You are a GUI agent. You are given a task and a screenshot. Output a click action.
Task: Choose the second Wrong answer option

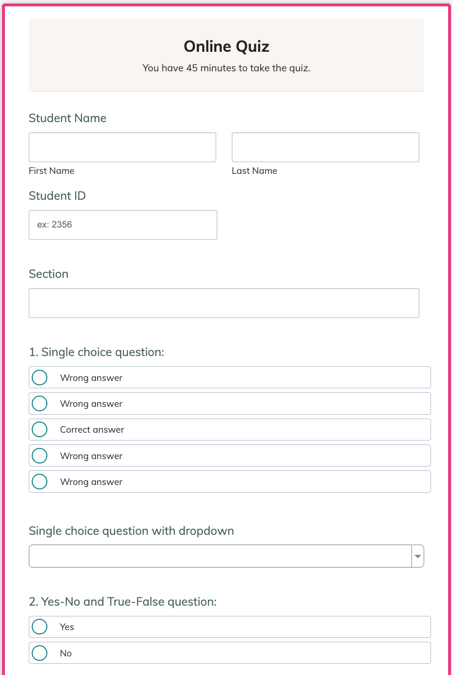point(40,403)
